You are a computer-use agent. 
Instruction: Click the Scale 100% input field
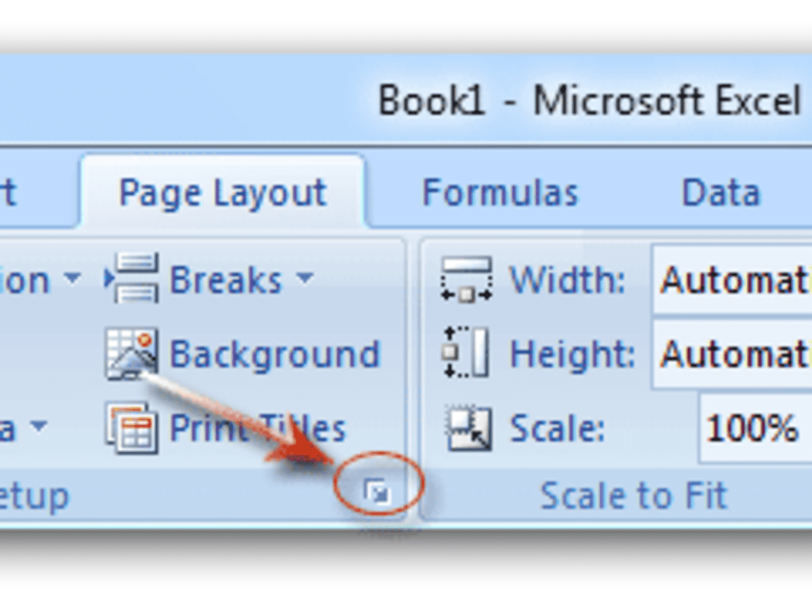coord(754,428)
